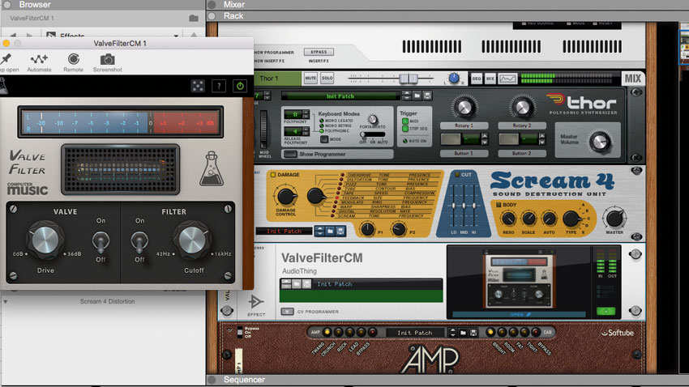This screenshot has height=387, width=689.
Task: Select Polyphonic keyboard mode
Action: point(321,131)
